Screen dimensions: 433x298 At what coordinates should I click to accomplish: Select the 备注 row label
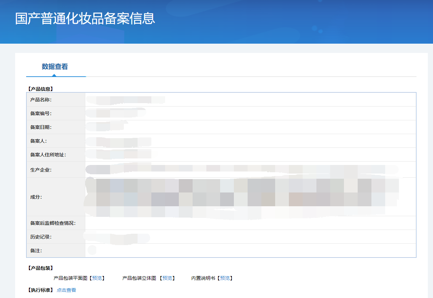click(x=36, y=251)
